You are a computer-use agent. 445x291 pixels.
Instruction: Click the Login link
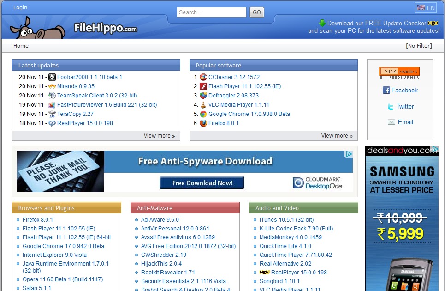tap(20, 7)
